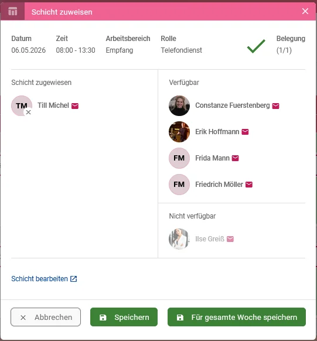Select Constanze Fuerstenberg's profile photo

tap(179, 105)
